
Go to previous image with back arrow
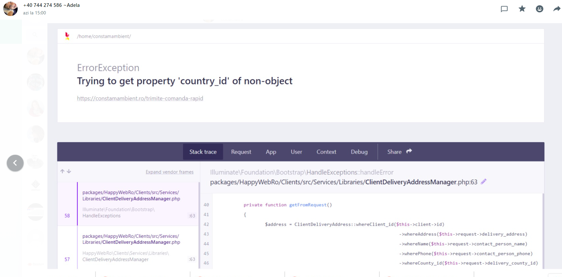pyautogui.click(x=15, y=163)
